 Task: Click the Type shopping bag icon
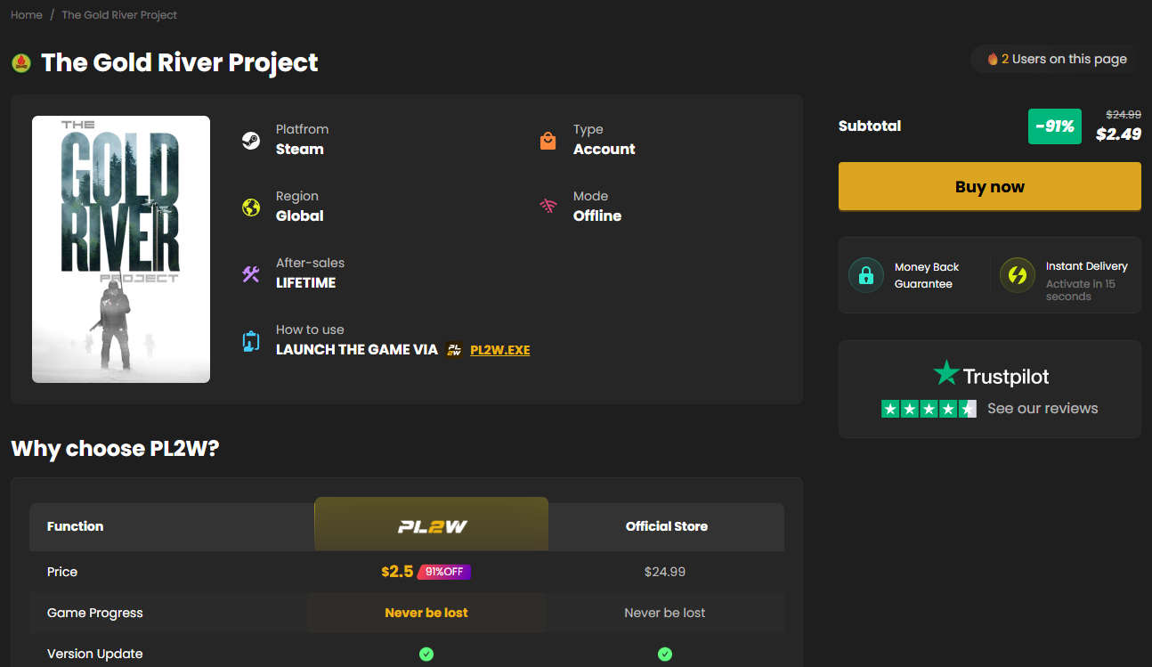(548, 140)
